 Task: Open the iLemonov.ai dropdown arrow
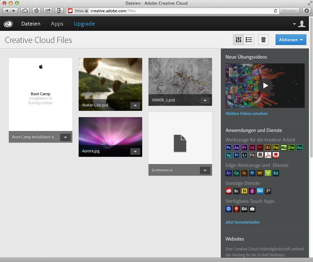pyautogui.click(x=205, y=170)
